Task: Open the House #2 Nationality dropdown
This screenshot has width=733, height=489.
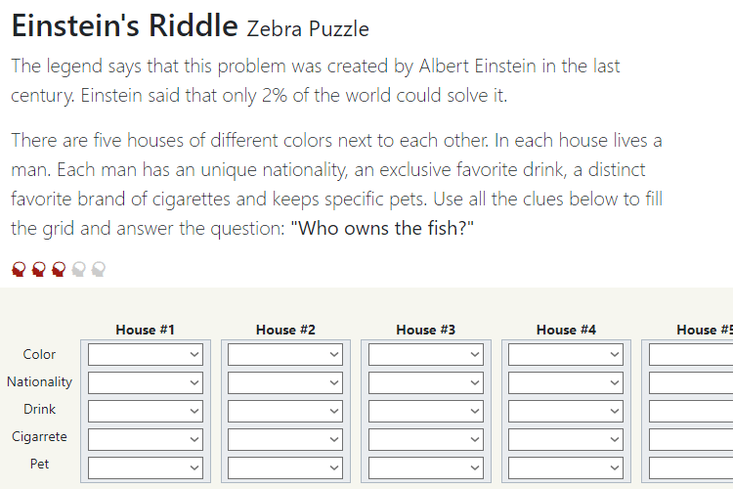Action: point(285,382)
